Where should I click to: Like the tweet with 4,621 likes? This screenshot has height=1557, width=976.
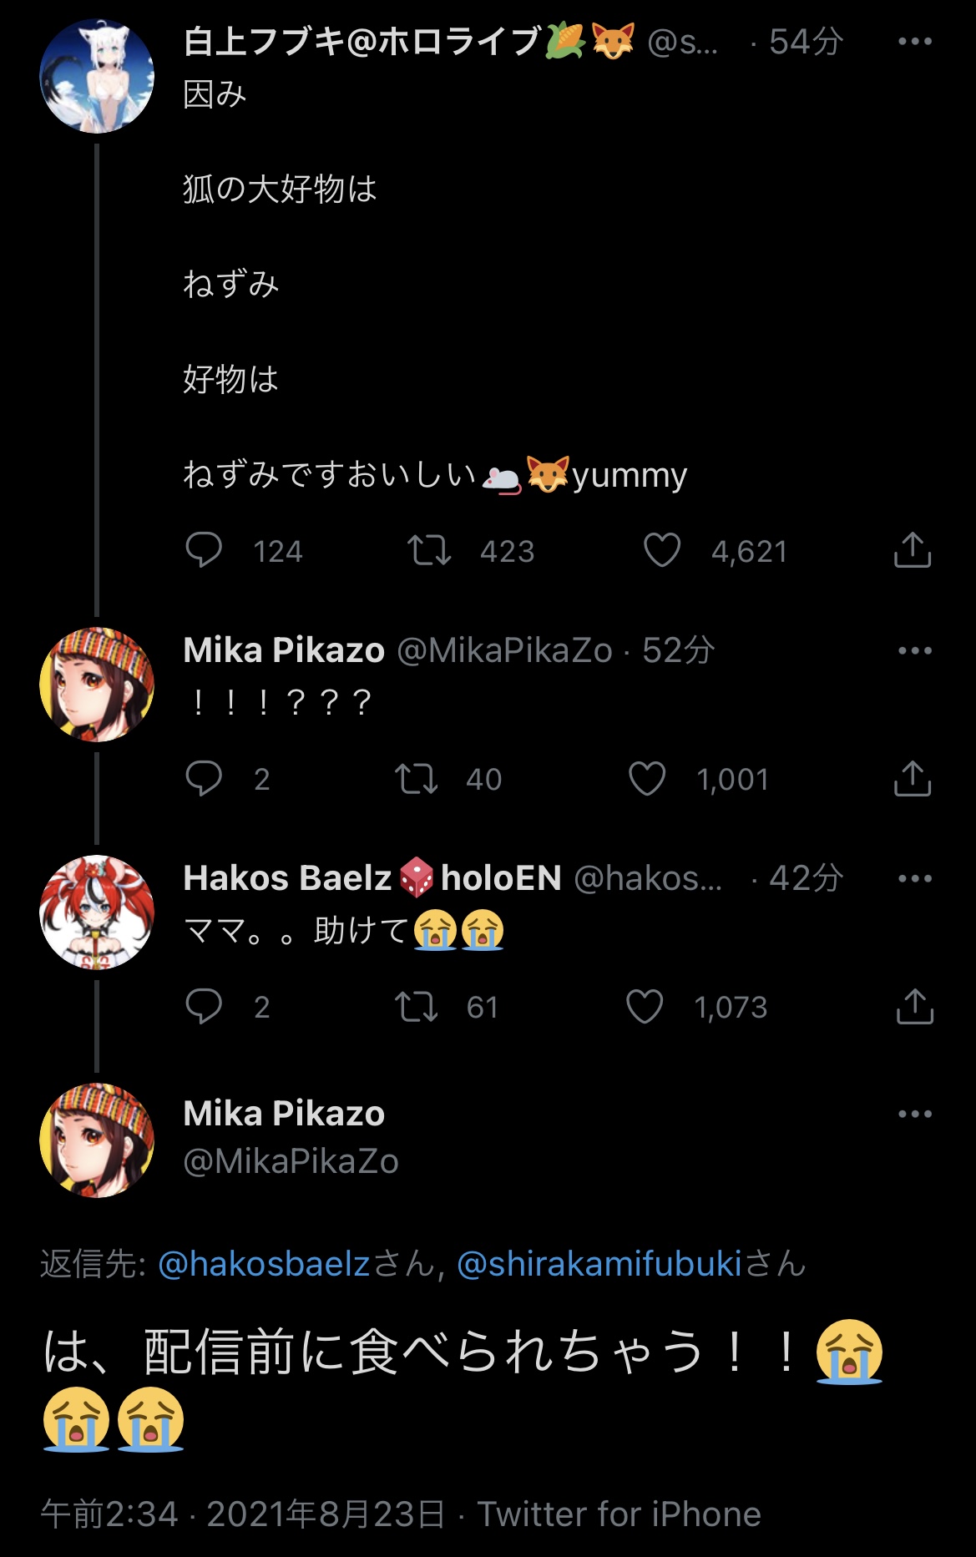(x=662, y=551)
